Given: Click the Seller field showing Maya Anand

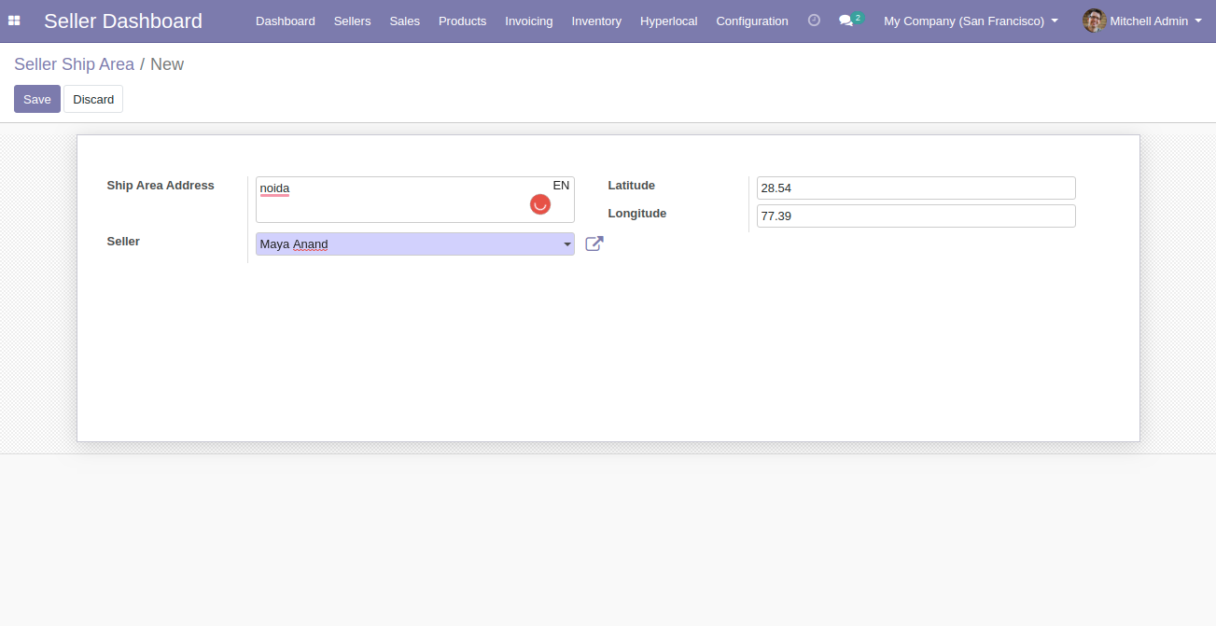Looking at the screenshot, I should (x=415, y=244).
